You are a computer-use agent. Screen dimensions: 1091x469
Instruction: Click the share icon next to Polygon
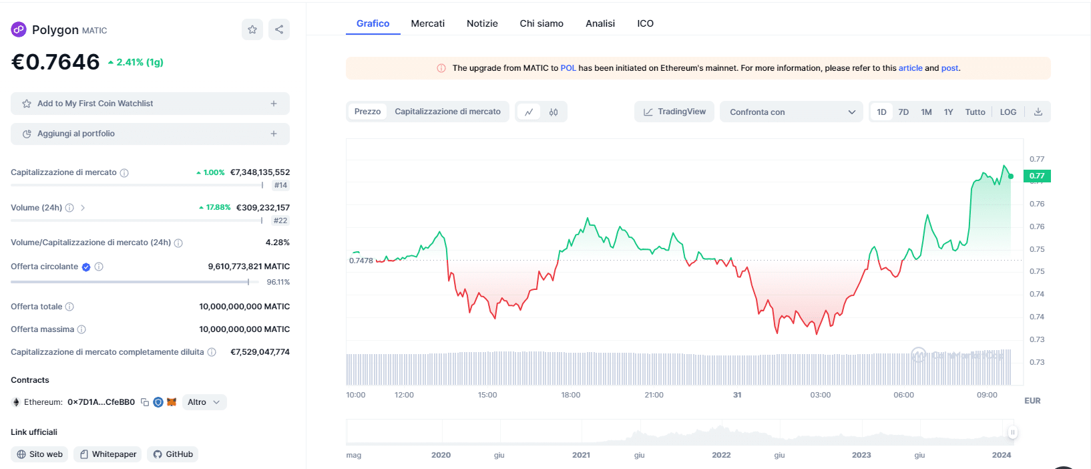coord(279,29)
